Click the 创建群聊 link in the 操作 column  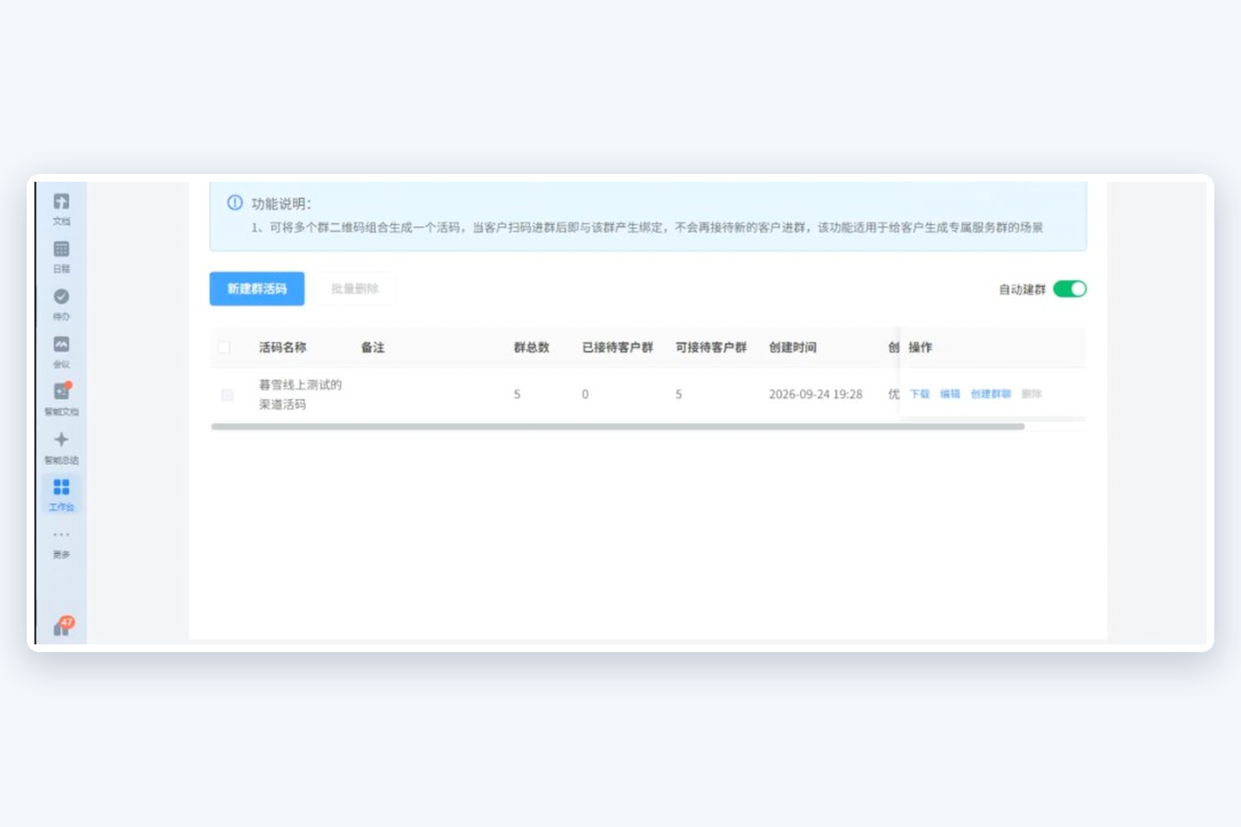pos(990,394)
